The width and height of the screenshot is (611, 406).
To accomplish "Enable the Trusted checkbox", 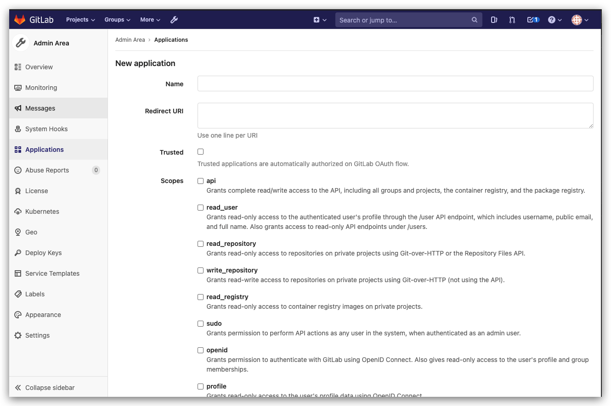I will coord(200,152).
